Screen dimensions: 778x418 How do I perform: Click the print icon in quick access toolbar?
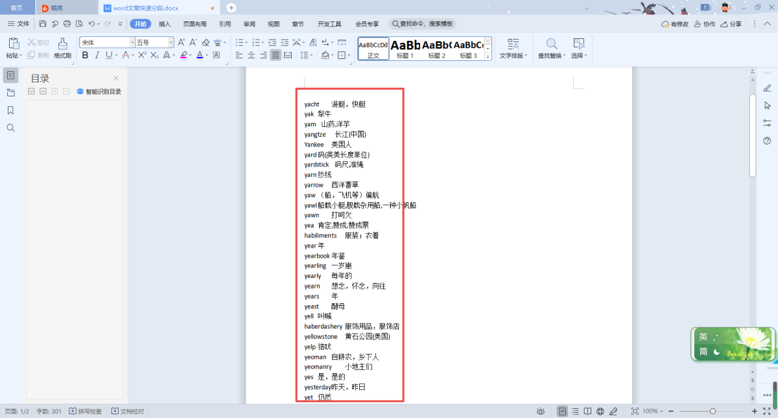click(x=67, y=24)
